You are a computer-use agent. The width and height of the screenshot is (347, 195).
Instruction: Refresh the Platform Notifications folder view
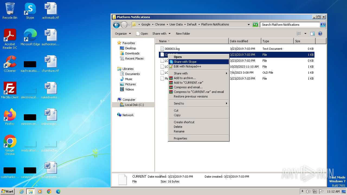255,25
